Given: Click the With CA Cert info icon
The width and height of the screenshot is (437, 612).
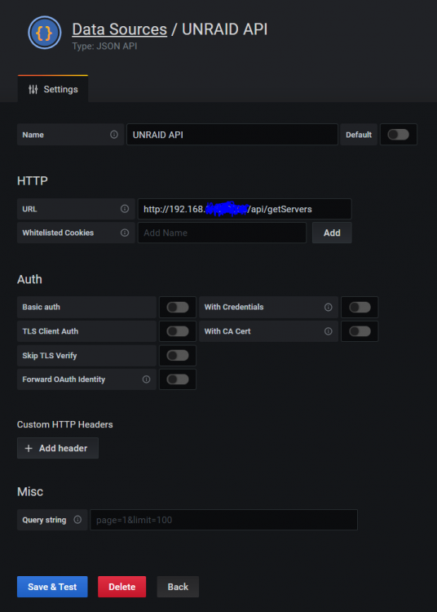Looking at the screenshot, I should click(329, 331).
